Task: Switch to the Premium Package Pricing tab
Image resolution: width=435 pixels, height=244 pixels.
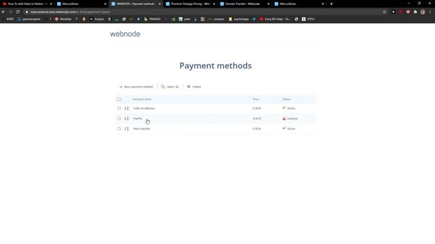Action: tap(190, 4)
